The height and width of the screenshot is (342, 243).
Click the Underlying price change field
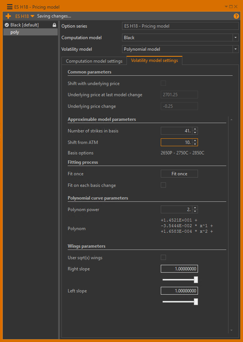click(x=179, y=106)
